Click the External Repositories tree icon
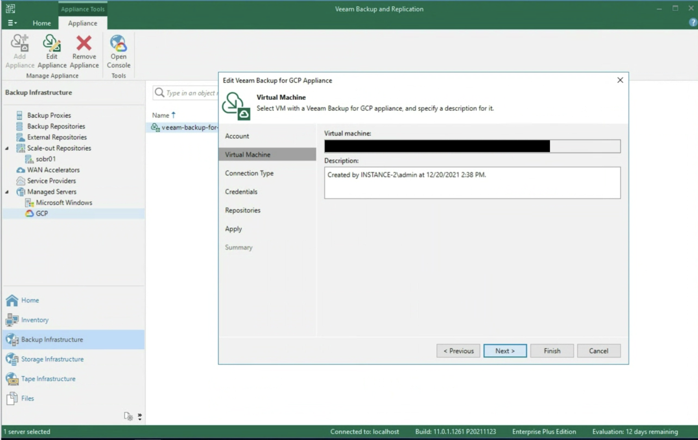698x440 pixels. [20, 137]
